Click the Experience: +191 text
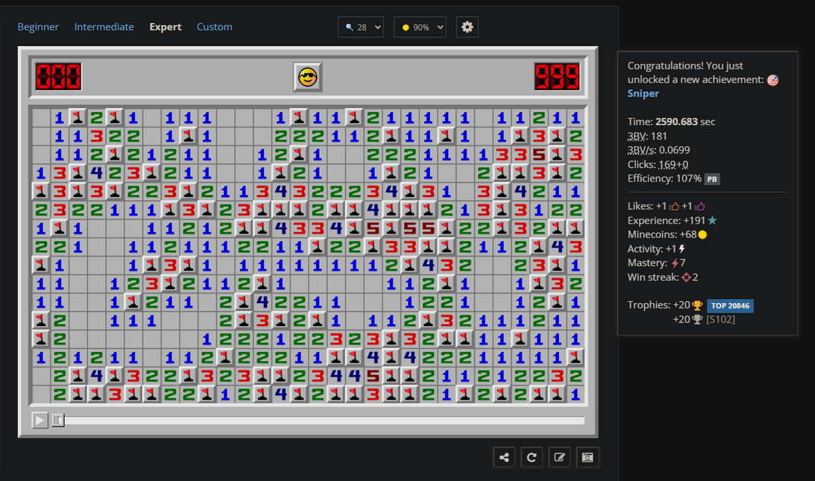815x481 pixels. point(666,220)
